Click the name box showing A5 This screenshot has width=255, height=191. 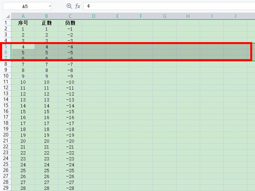coord(25,6)
